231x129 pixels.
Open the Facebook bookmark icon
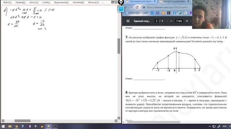tap(174, 13)
